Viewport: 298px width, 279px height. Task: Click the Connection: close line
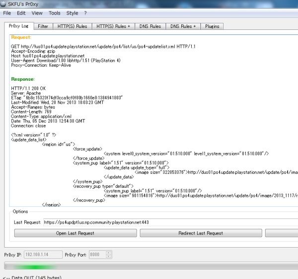[x=28, y=126]
